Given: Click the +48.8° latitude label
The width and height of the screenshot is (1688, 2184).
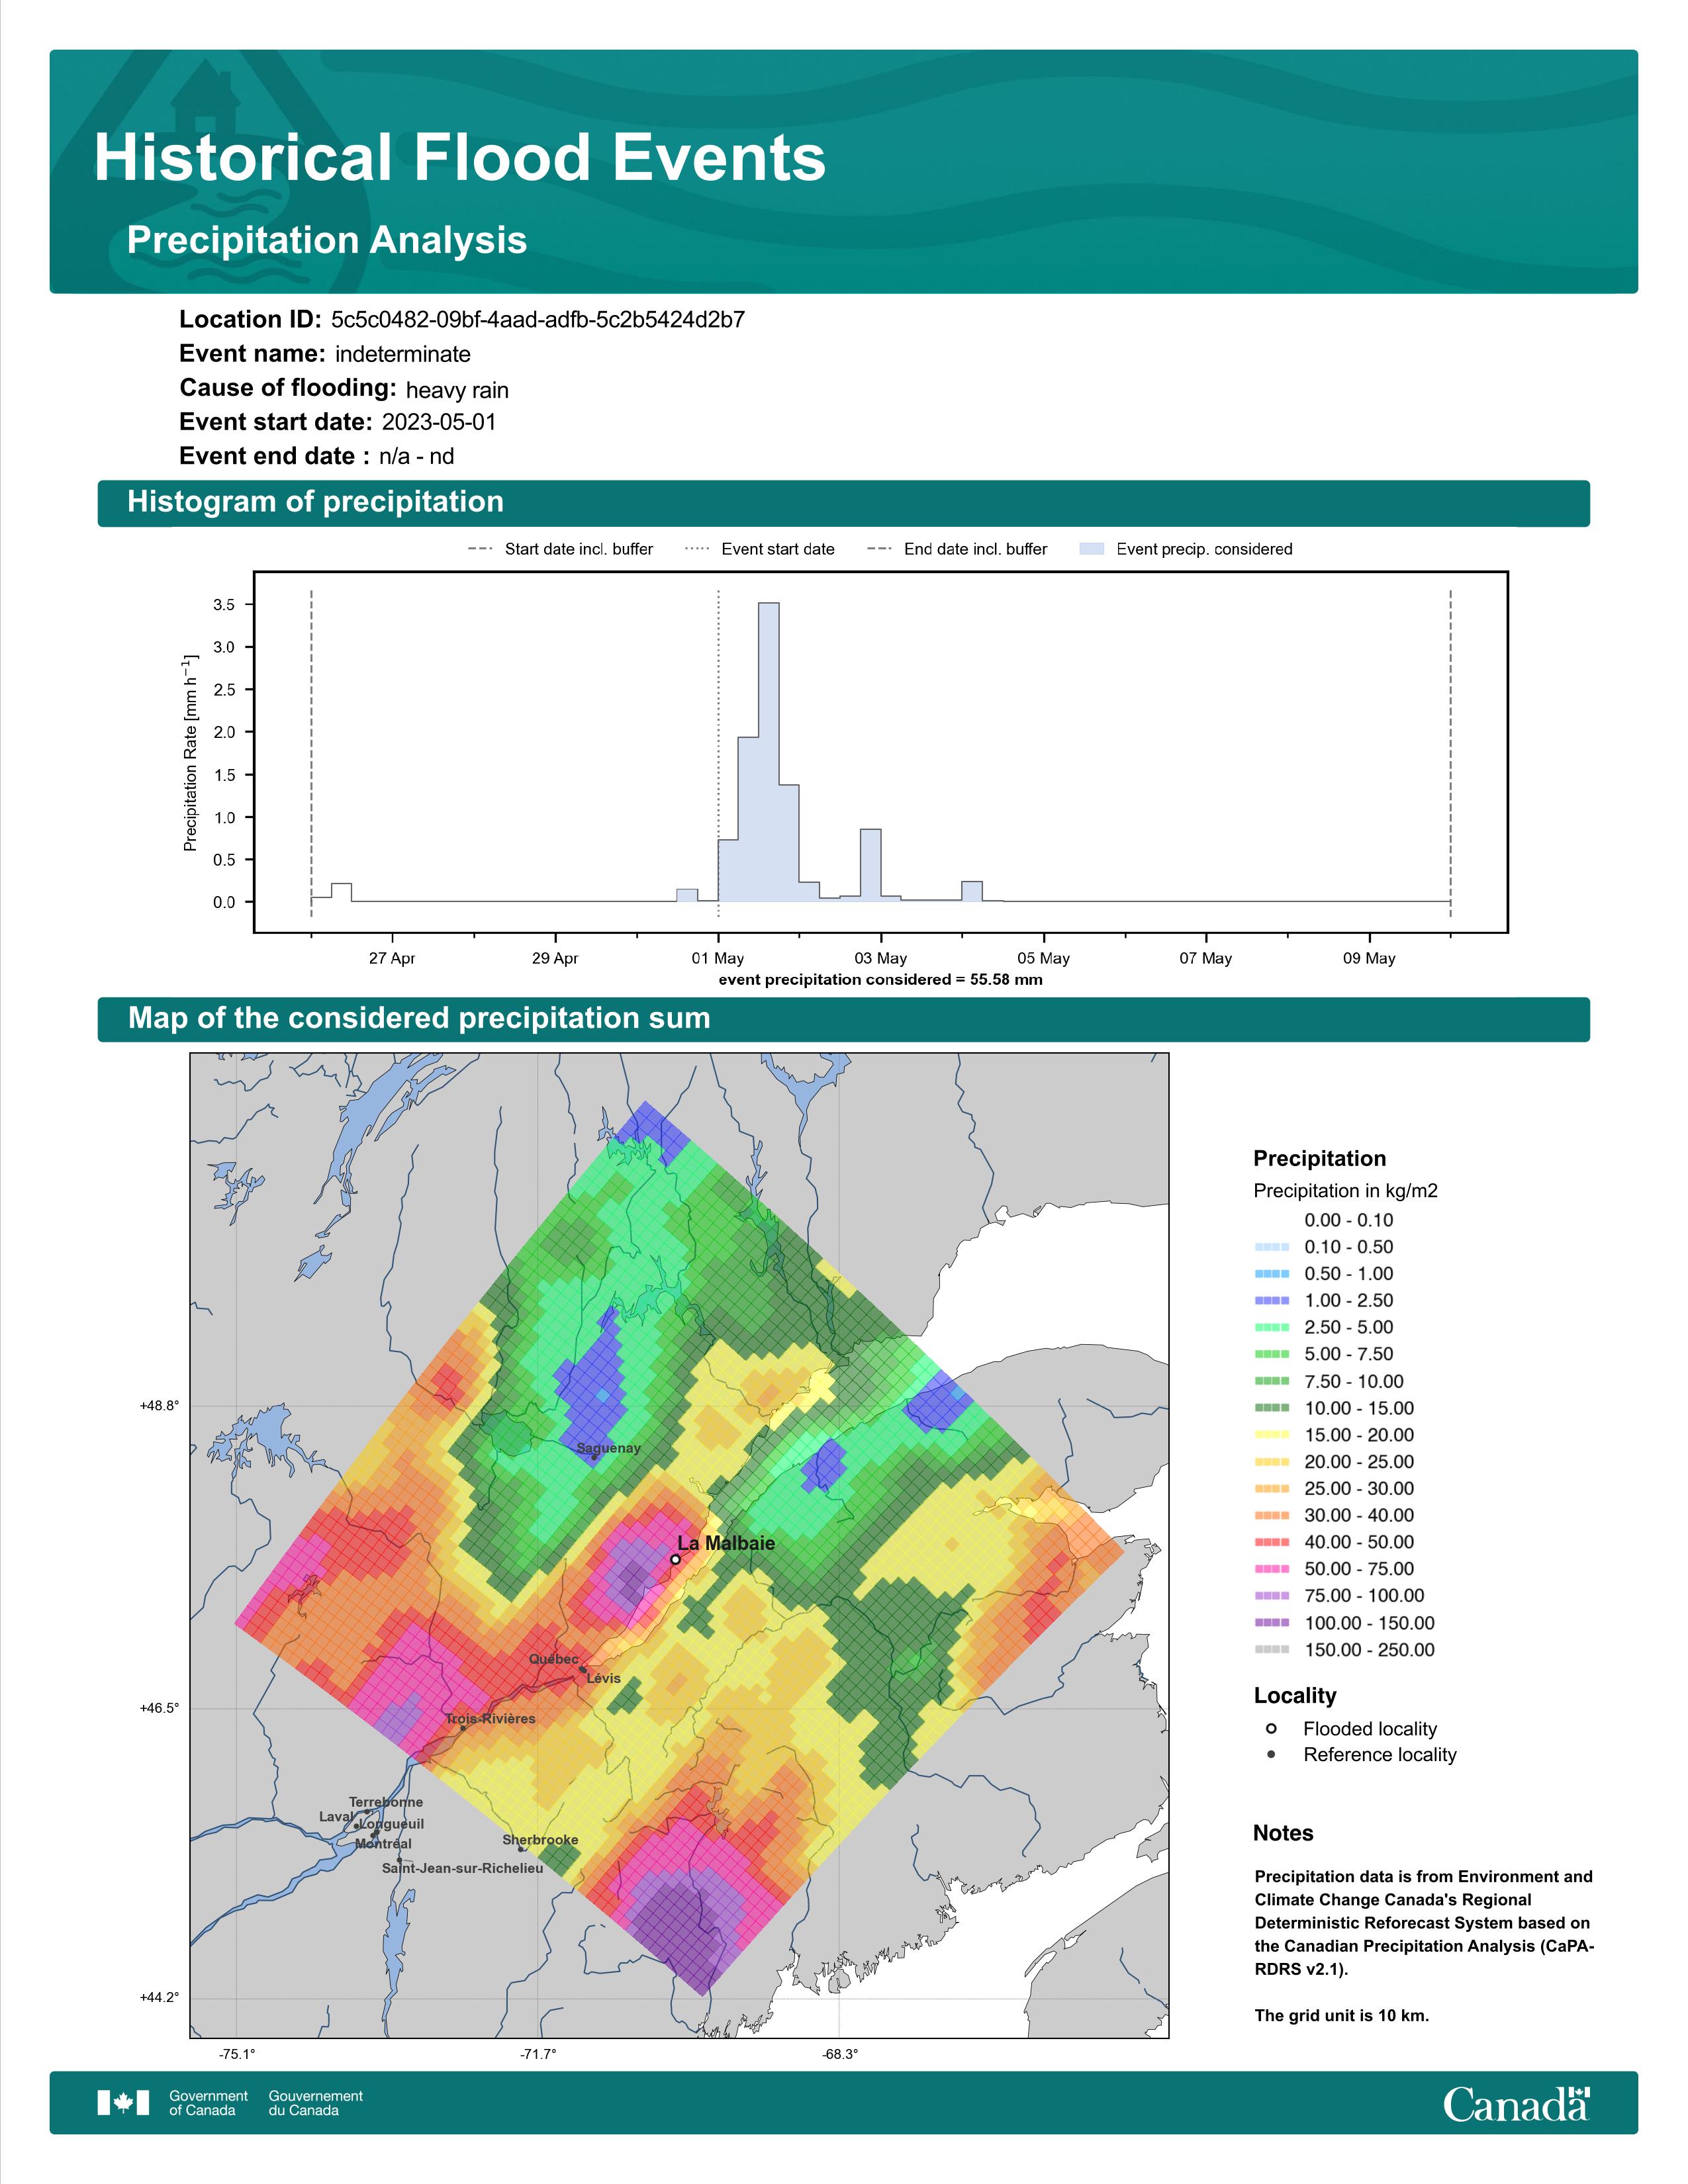Looking at the screenshot, I should pyautogui.click(x=160, y=1406).
